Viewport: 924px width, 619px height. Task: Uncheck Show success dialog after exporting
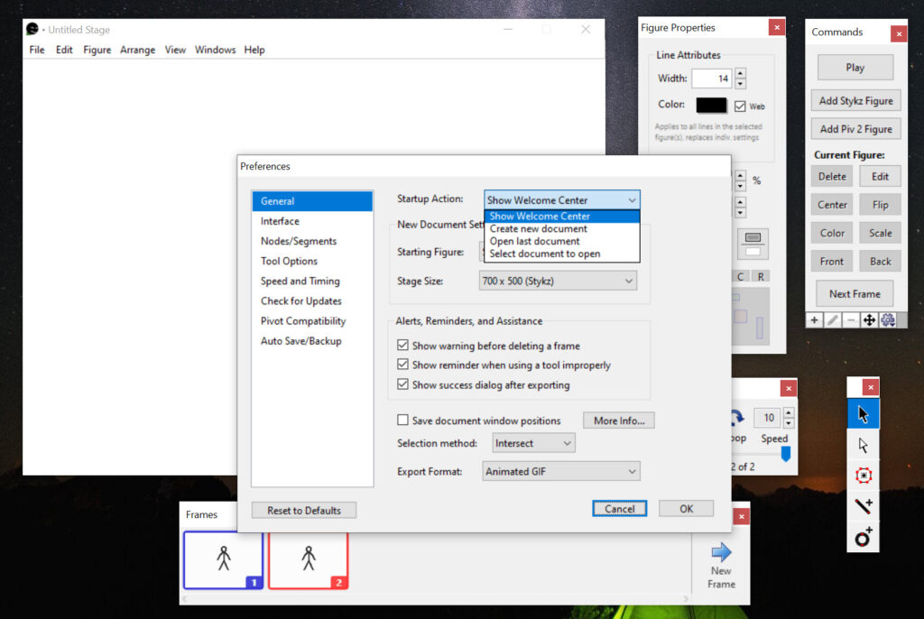point(402,384)
